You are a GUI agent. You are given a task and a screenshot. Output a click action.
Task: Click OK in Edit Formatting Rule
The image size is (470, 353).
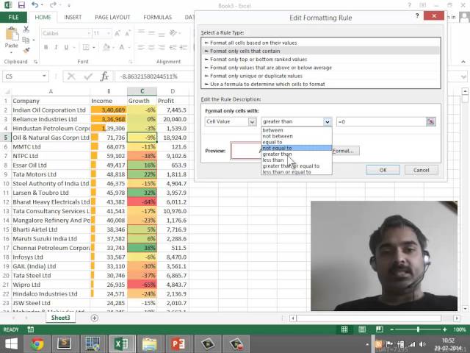pos(383,170)
